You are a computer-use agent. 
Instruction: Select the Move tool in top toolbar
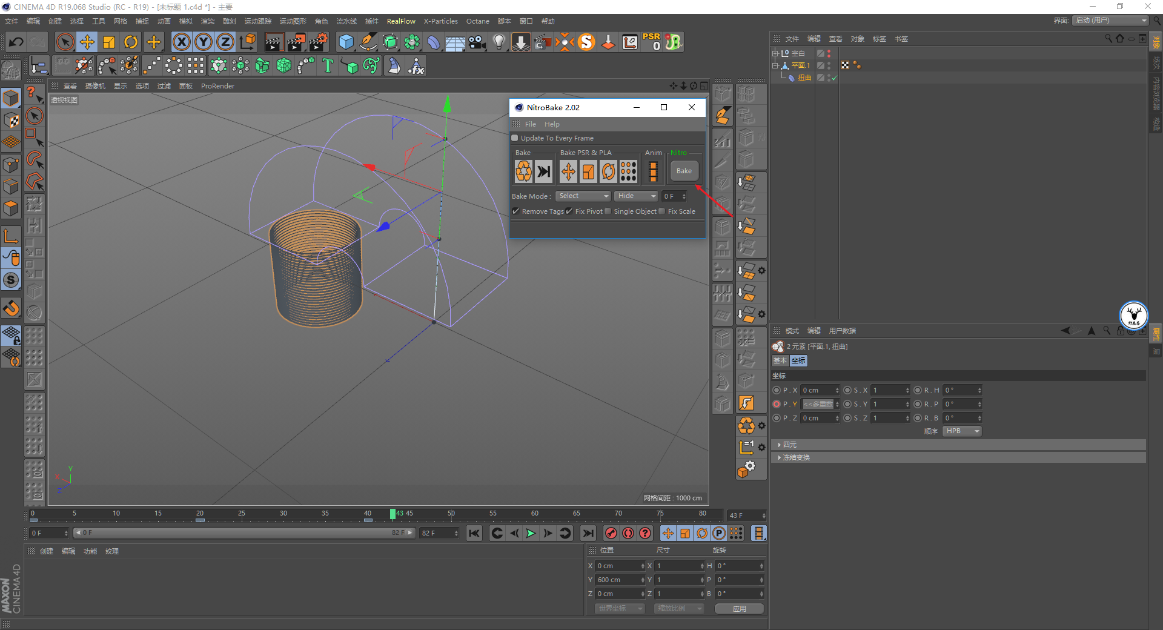pos(87,42)
